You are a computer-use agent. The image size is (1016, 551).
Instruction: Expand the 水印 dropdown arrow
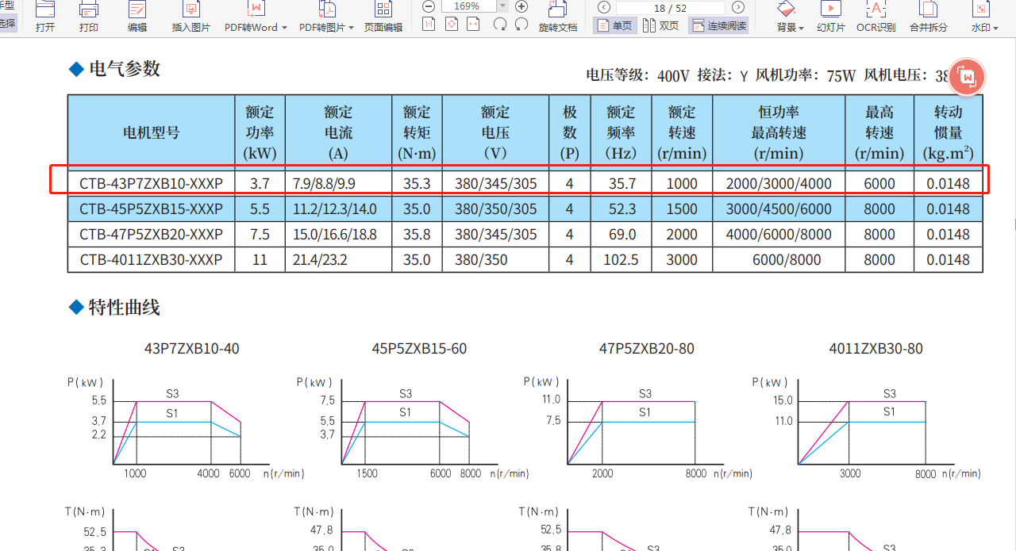(996, 28)
